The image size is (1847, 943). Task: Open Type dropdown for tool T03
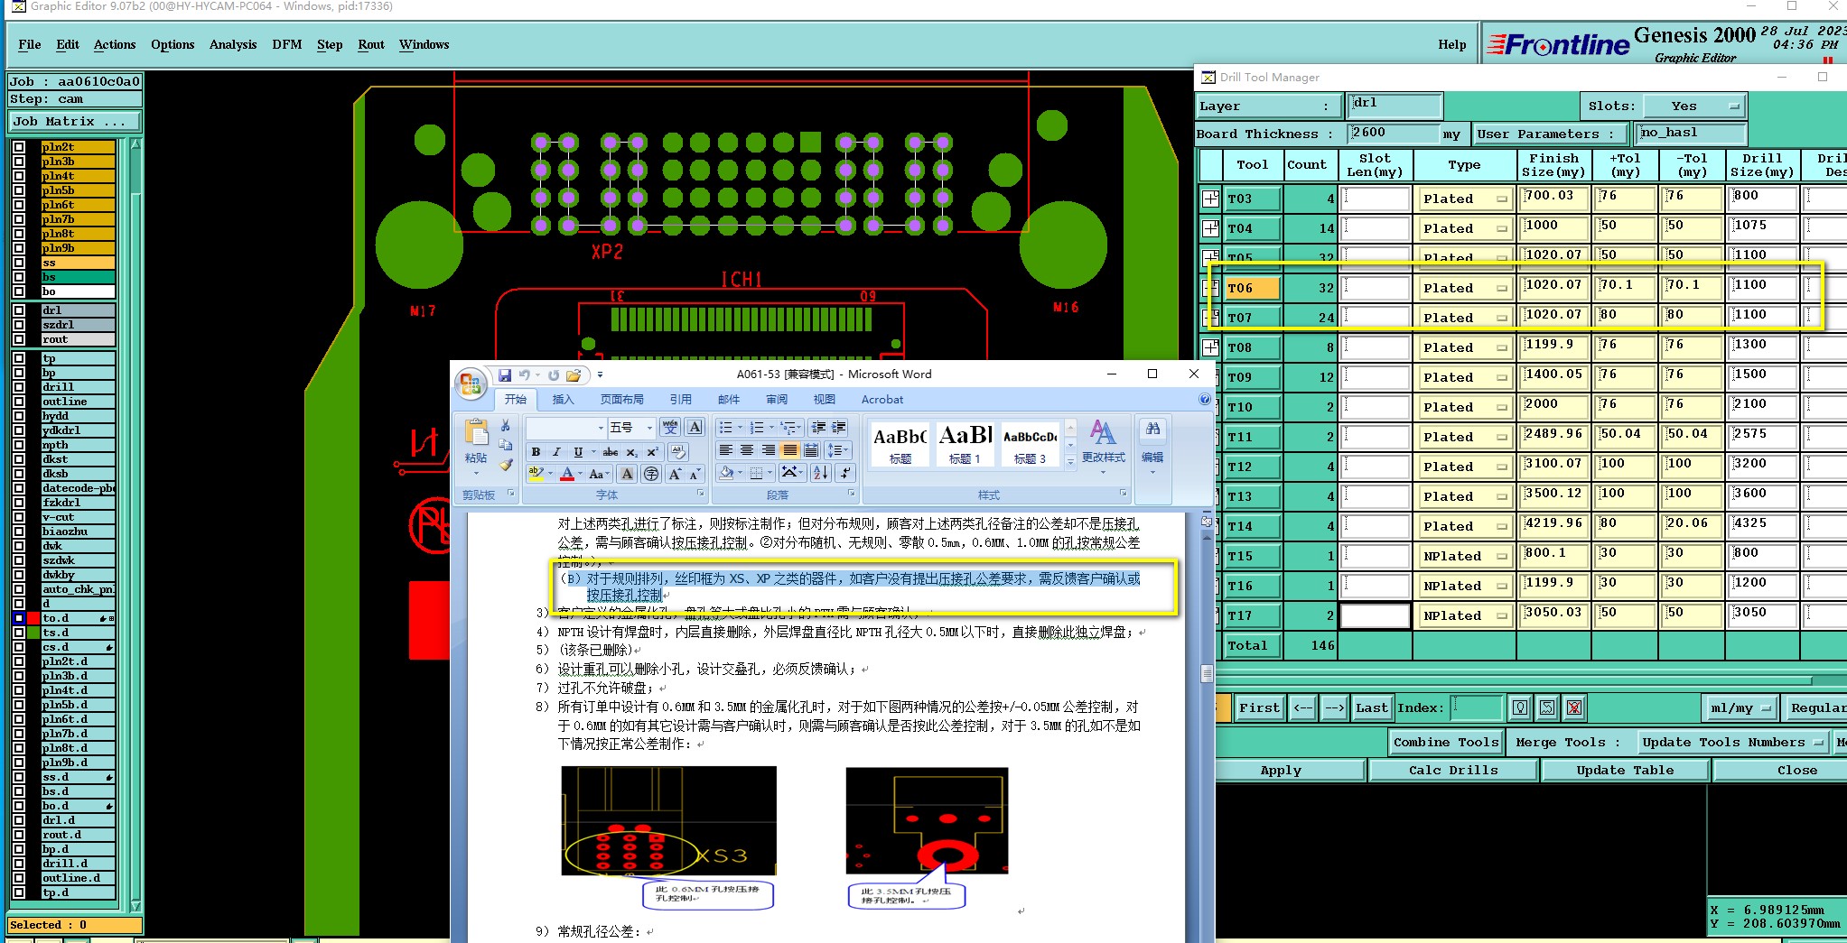(1464, 199)
